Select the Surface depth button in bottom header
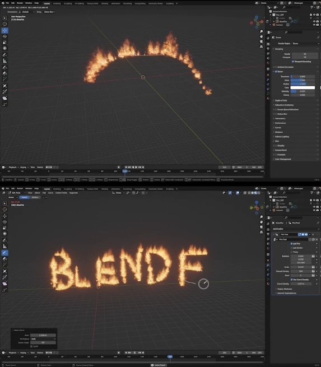The height and width of the screenshot is (367, 321). click(x=35, y=197)
